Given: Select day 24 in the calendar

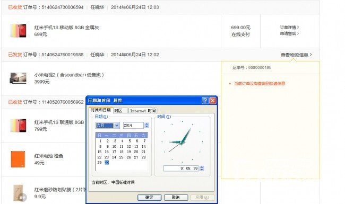Looking at the screenshot, I should tap(114, 157).
